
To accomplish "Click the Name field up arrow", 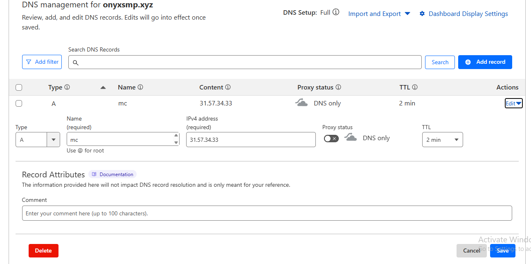I will point(176,136).
